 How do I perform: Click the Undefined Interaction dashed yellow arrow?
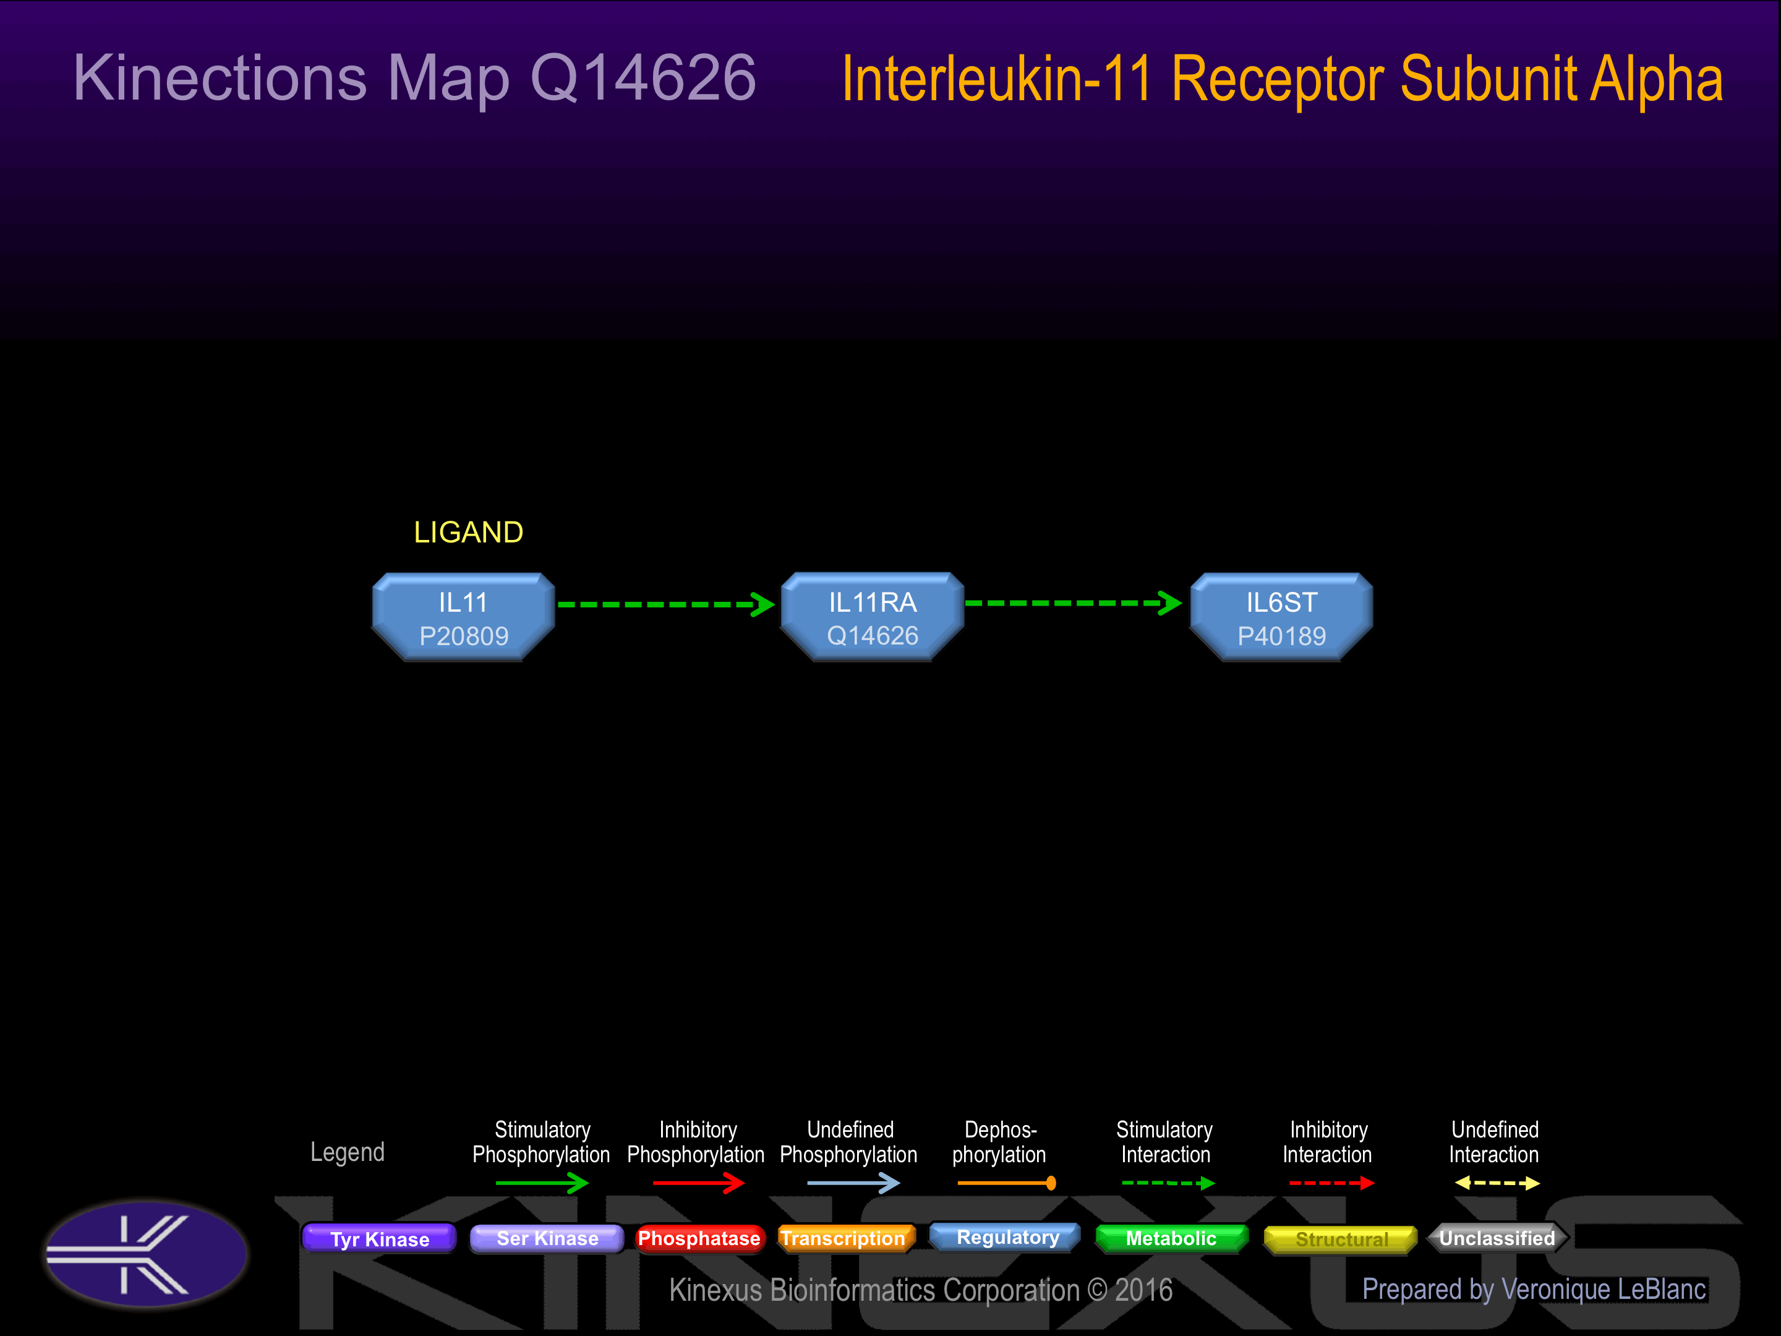coord(1497,1183)
